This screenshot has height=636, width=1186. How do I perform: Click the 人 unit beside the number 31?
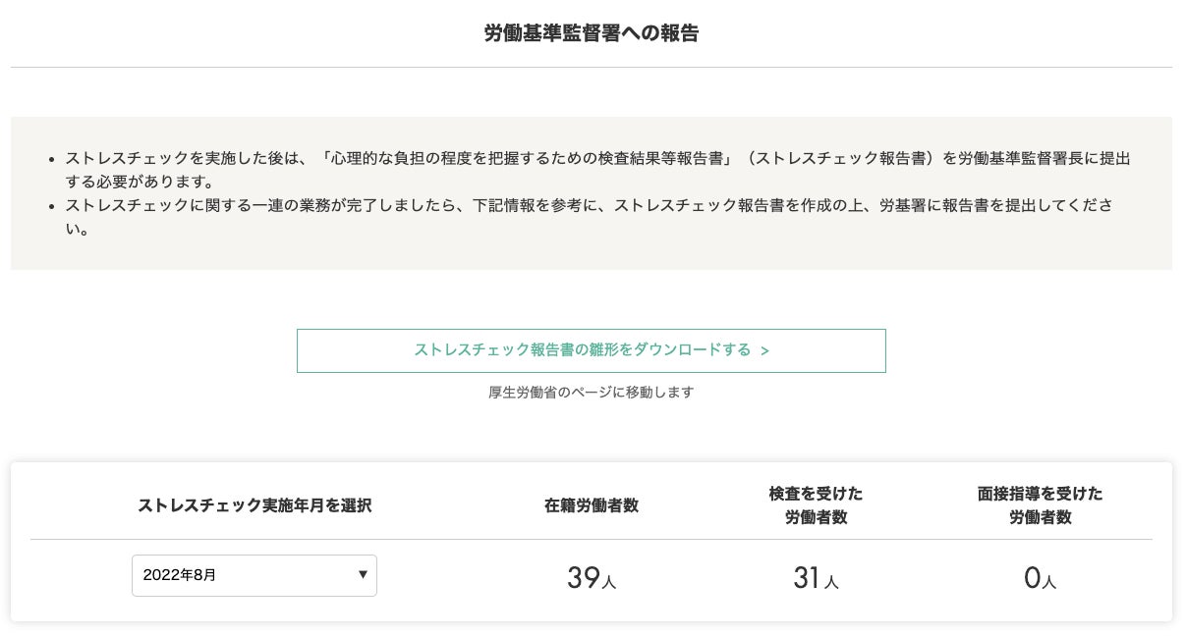[x=831, y=583]
